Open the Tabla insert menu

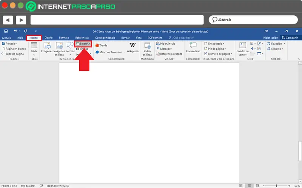34,49
